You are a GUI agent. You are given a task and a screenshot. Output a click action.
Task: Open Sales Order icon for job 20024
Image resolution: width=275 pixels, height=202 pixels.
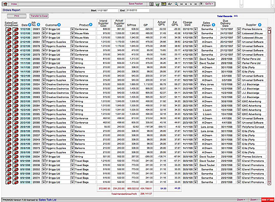8,84
